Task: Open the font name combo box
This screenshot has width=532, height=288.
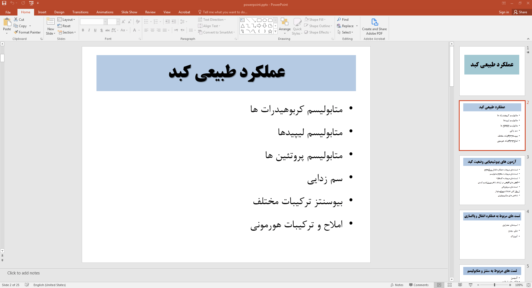Action: coord(93,22)
